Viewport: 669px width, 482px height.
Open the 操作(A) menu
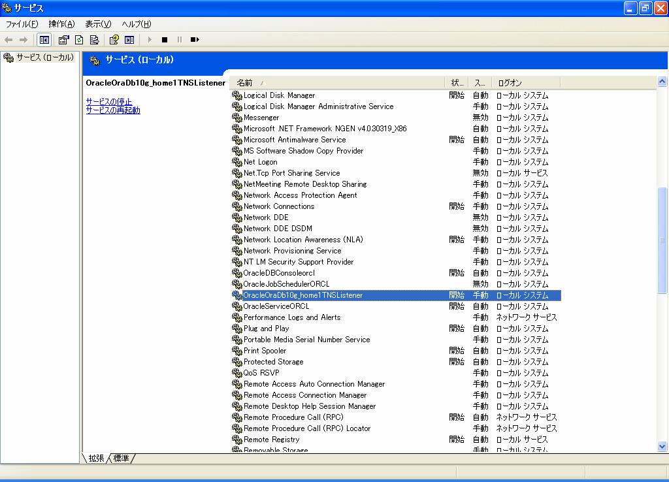(x=61, y=24)
